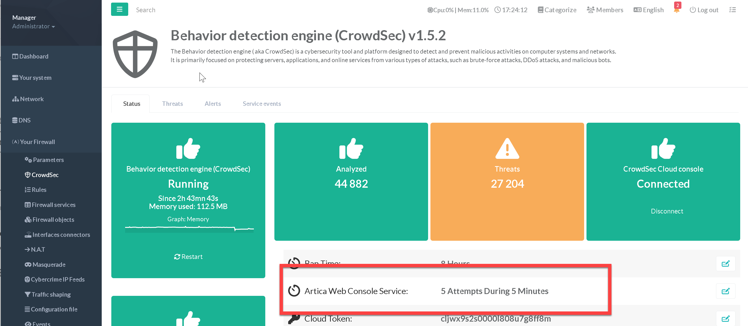This screenshot has width=748, height=326.
Task: Restart the CrowdSec service
Action: 188,257
